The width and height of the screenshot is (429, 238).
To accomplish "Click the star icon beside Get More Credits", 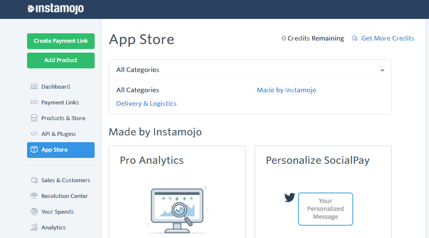I will coord(355,38).
